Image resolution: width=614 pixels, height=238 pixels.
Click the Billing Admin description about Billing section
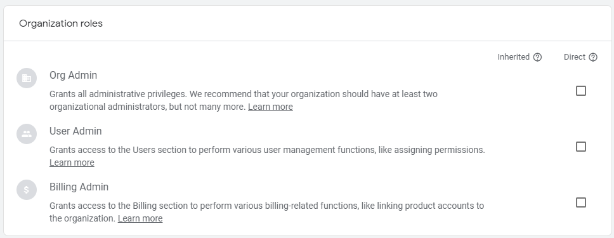point(266,212)
